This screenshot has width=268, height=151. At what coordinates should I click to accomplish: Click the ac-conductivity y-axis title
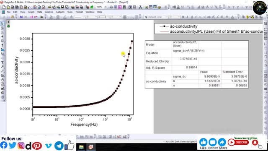pyautogui.click(x=16, y=70)
